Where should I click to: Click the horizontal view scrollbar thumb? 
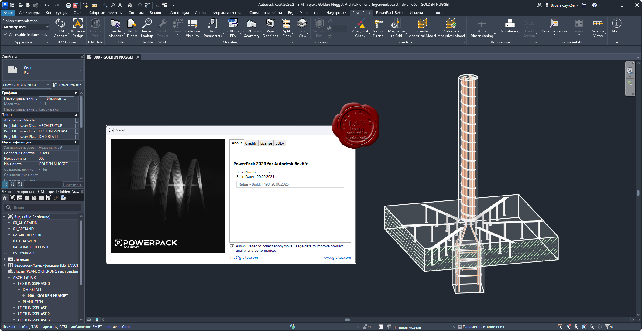click(347, 319)
